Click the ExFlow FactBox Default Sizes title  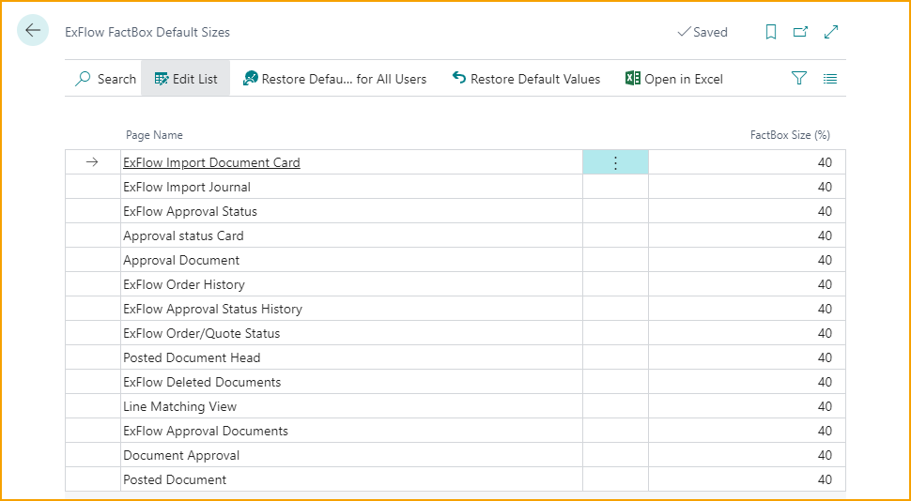pyautogui.click(x=147, y=33)
